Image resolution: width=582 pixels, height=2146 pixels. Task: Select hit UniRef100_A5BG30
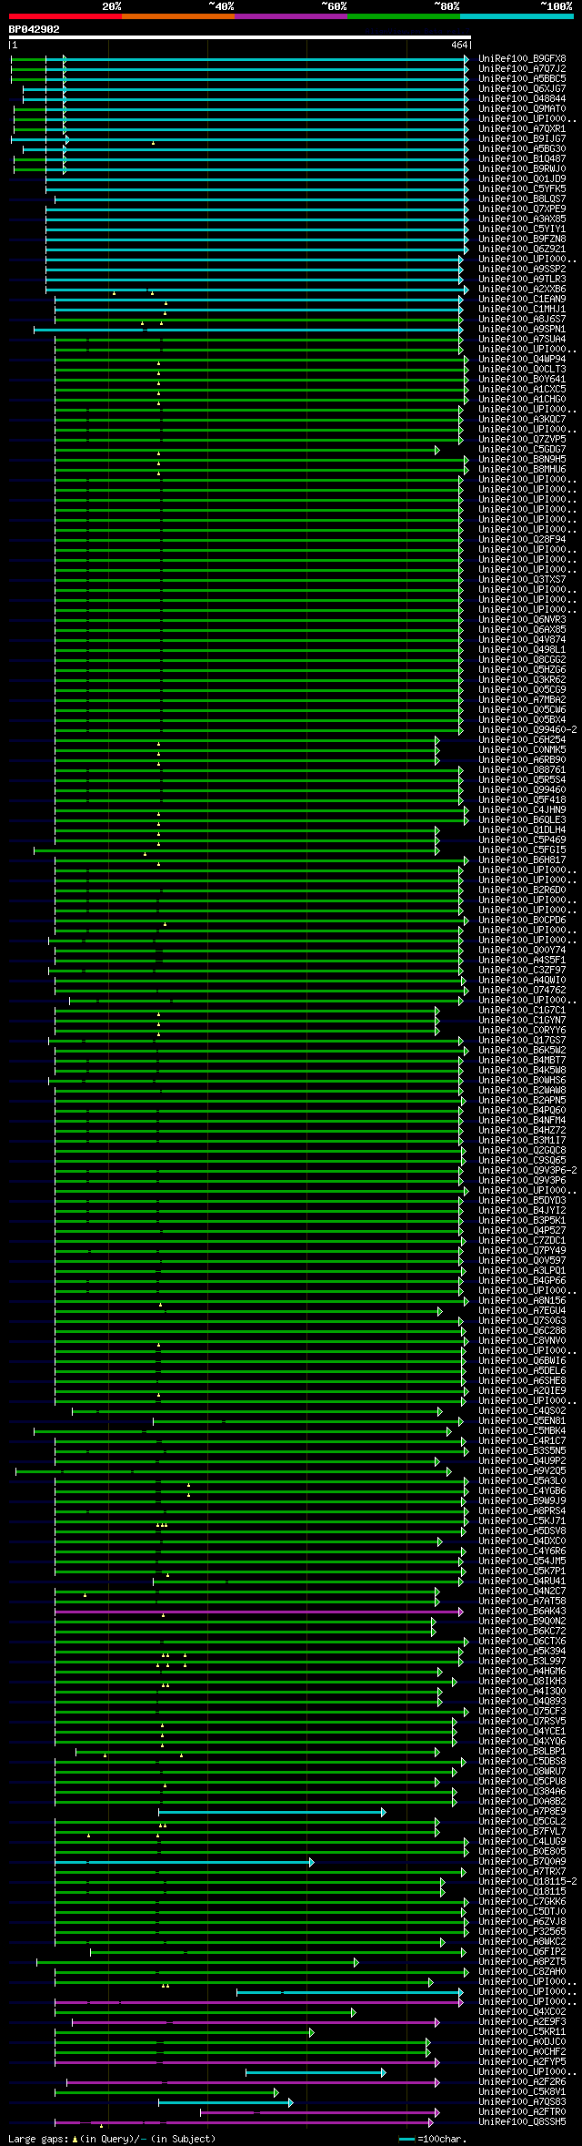pos(522,148)
